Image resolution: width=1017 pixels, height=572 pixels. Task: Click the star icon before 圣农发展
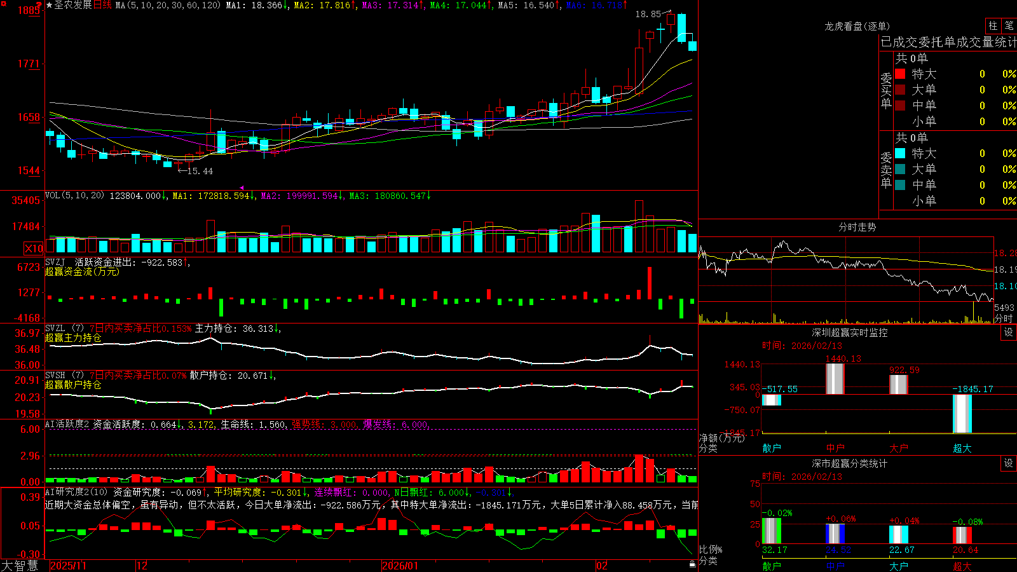coord(49,5)
